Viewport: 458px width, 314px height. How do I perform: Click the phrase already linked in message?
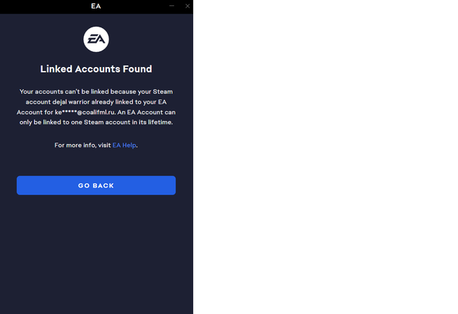click(112, 102)
